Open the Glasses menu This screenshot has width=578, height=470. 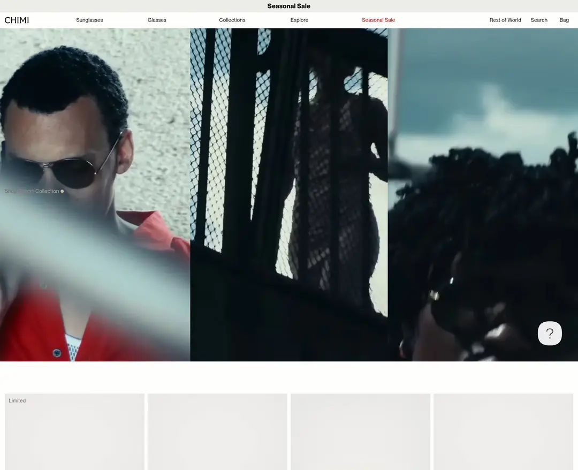click(x=157, y=20)
